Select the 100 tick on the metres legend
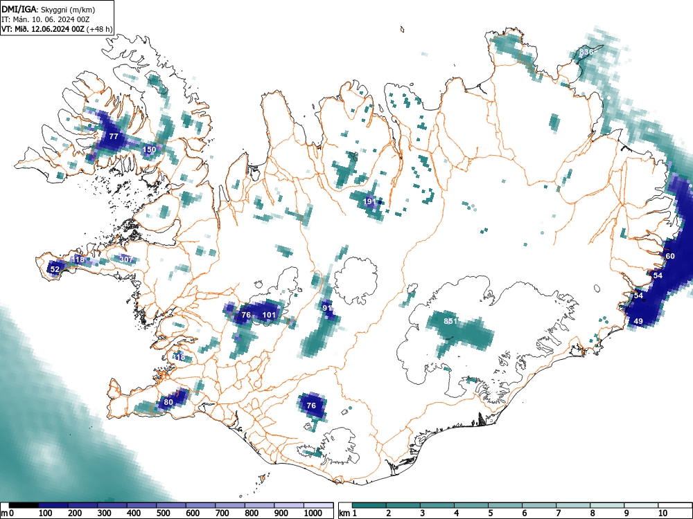Screen dimensions: 693x519 click(x=45, y=513)
